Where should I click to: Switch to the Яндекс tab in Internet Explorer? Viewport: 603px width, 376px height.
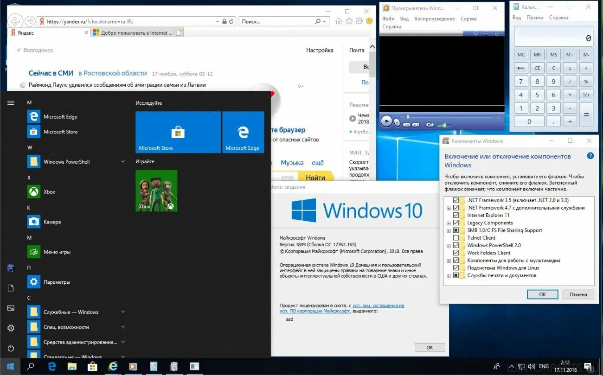click(48, 33)
